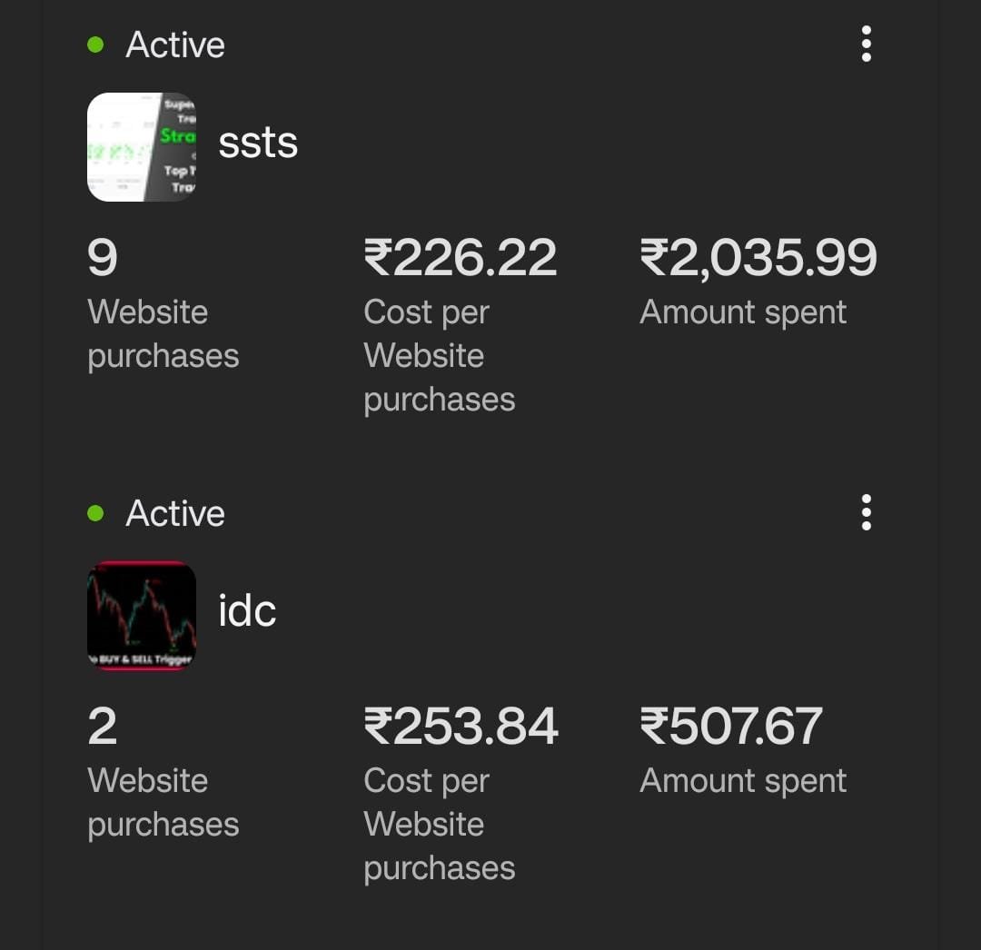Open the idc trading chart thumbnail

pos(142,615)
